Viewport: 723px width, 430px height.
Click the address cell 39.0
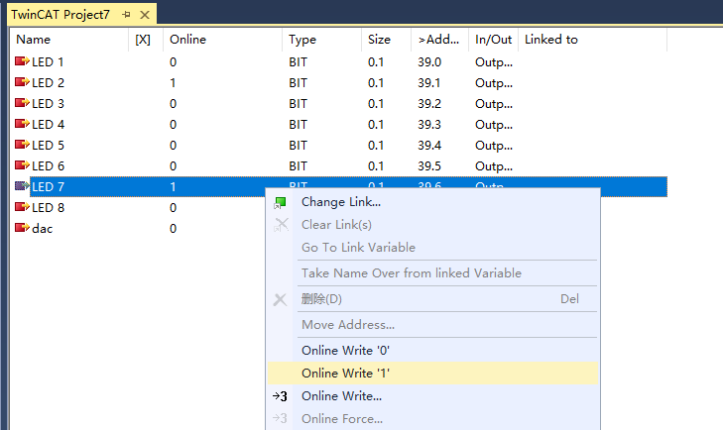(429, 61)
